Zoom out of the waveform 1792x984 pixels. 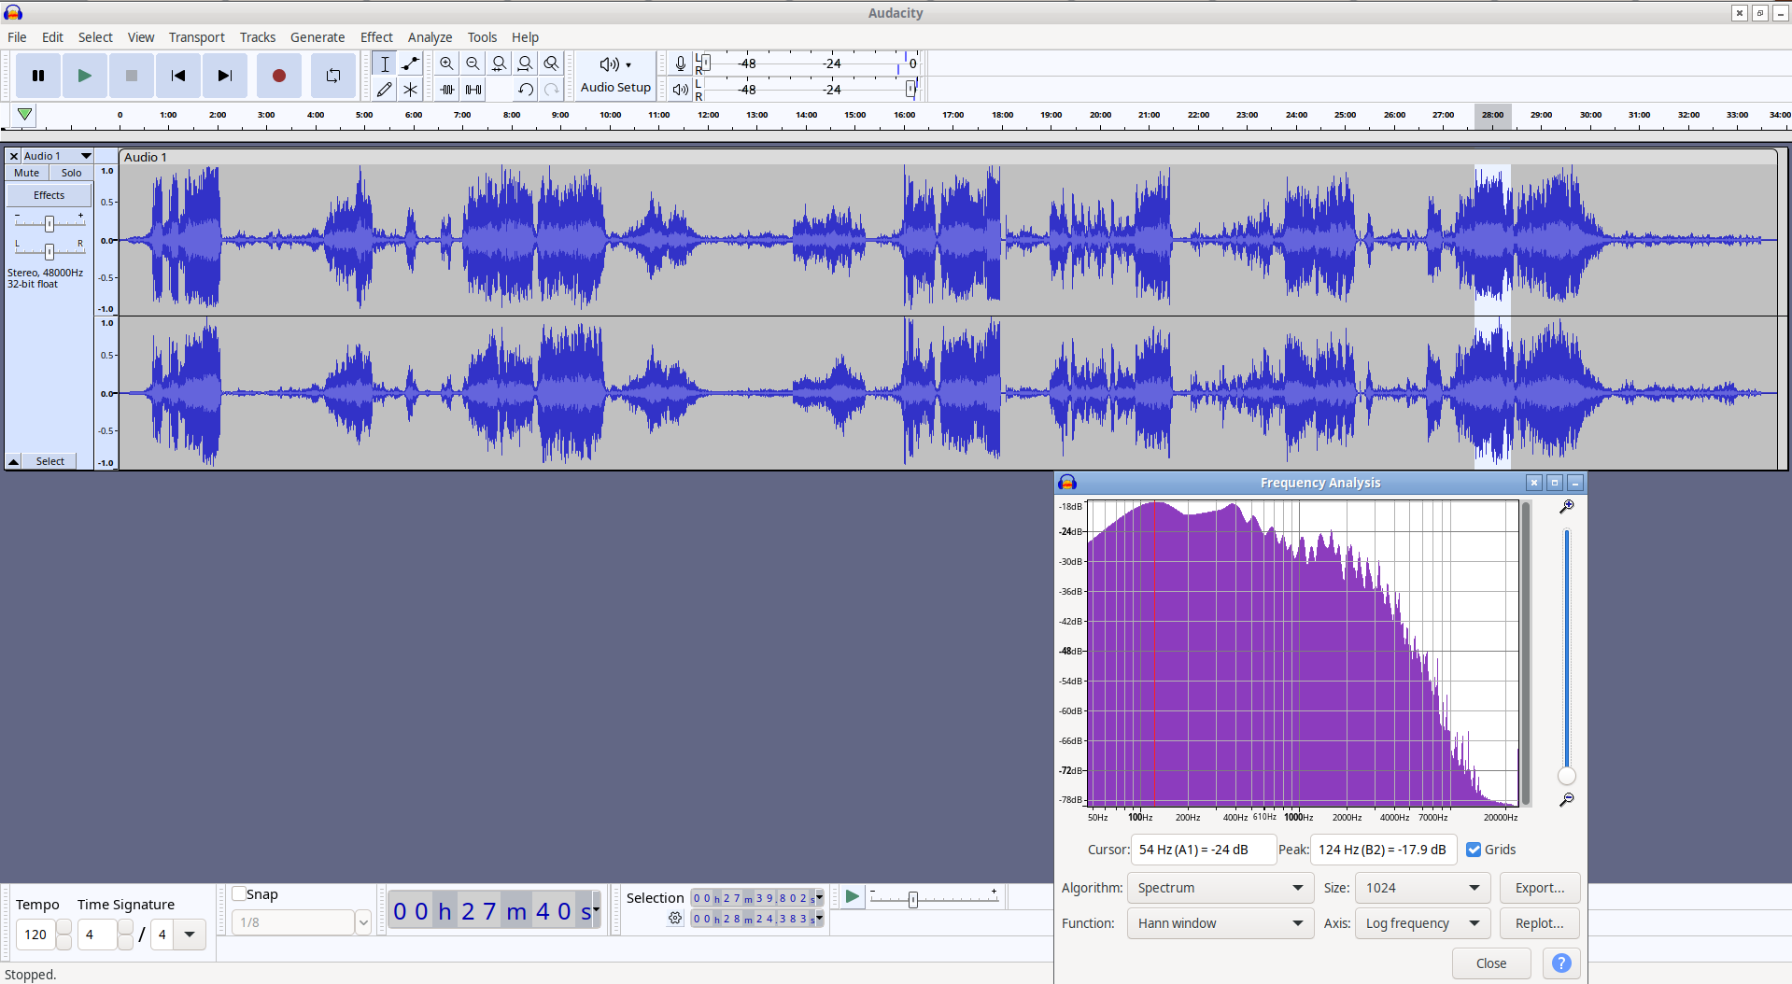pyautogui.click(x=473, y=63)
